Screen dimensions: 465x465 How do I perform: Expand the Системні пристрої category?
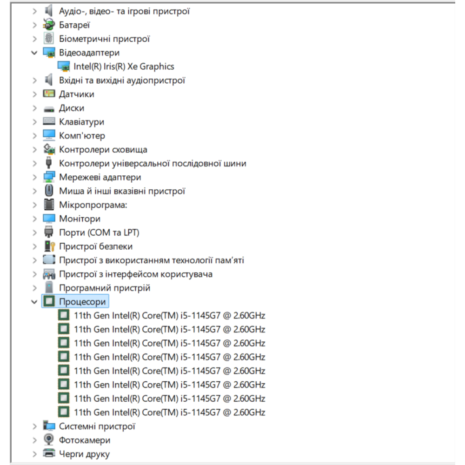pos(34,426)
